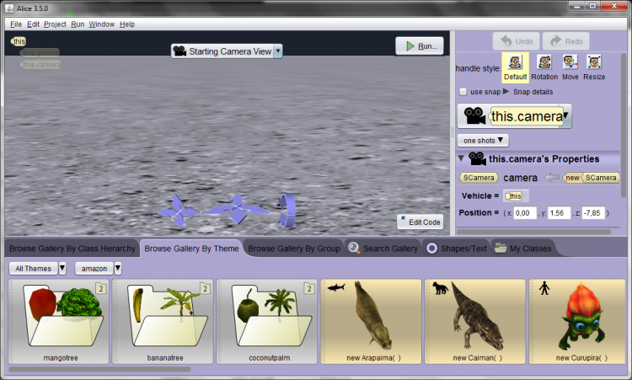
Task: Open the Run menu
Action: click(78, 24)
